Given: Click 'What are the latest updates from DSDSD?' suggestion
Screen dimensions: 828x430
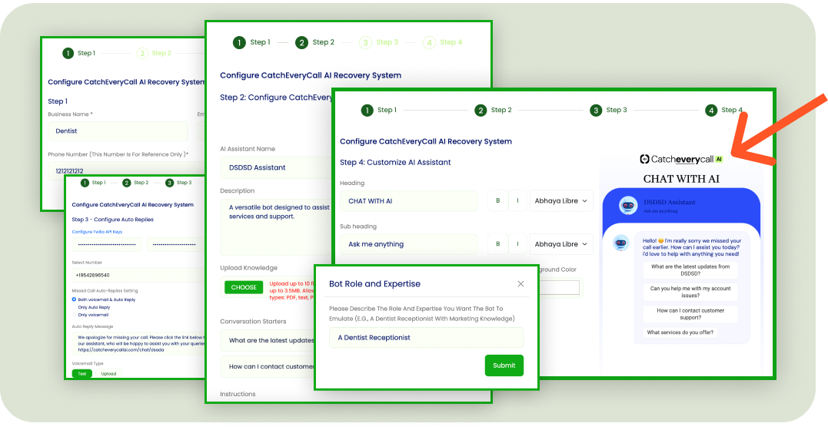Looking at the screenshot, I should (690, 270).
